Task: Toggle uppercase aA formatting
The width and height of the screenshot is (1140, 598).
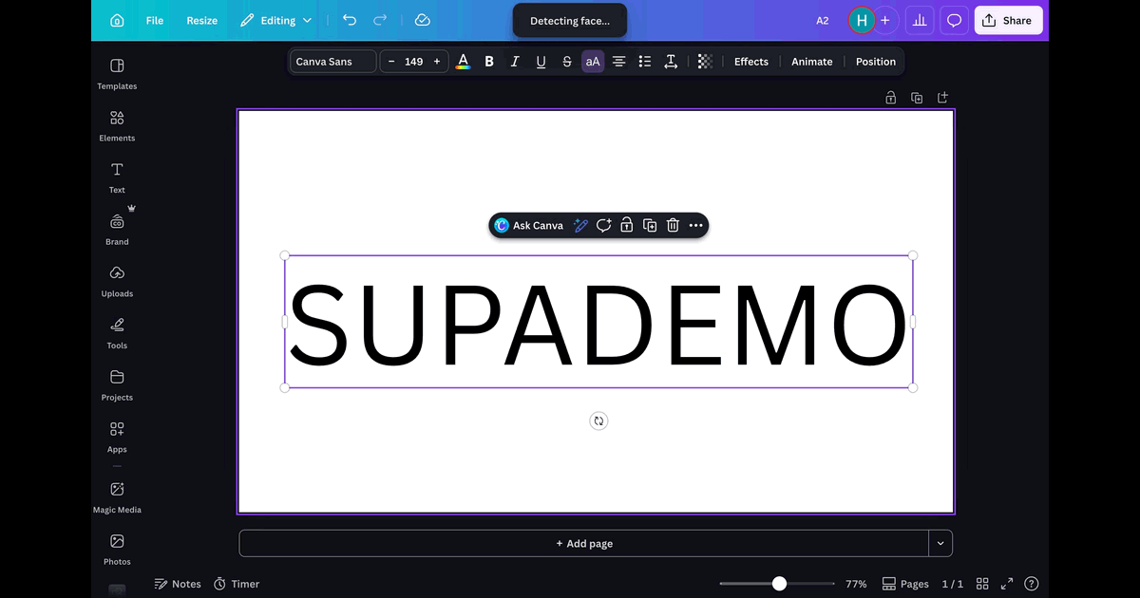Action: 593,62
